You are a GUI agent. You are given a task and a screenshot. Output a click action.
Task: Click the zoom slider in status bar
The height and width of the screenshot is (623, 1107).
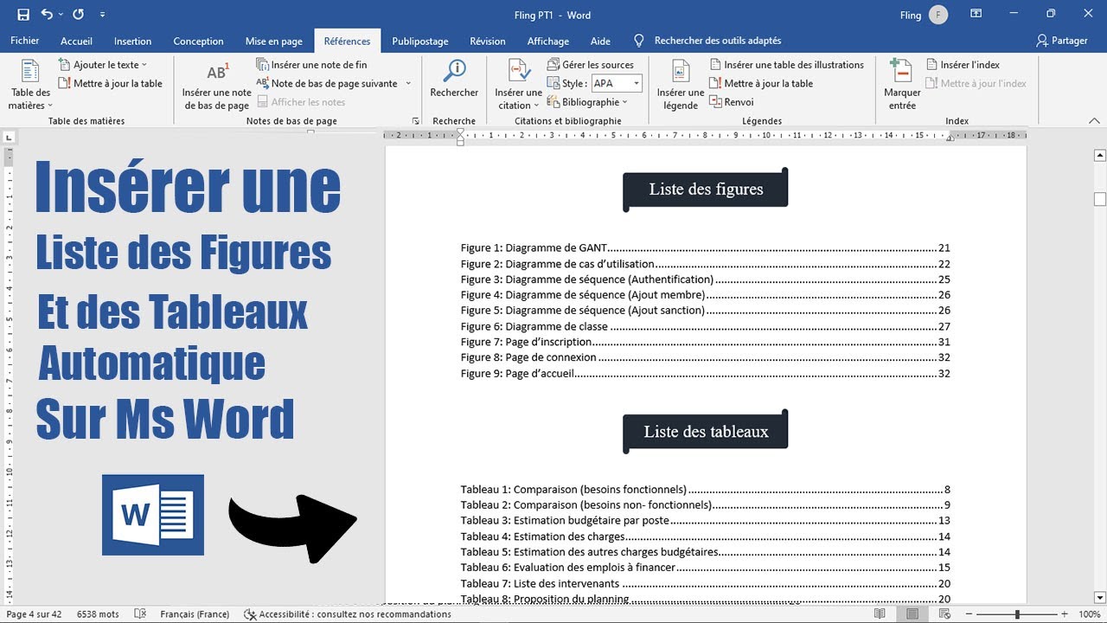pos(1017,614)
